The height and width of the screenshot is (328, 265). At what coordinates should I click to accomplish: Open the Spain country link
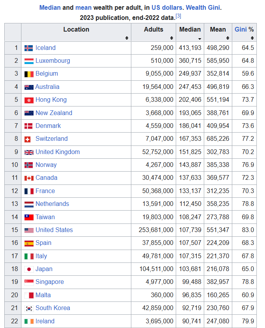[43, 243]
